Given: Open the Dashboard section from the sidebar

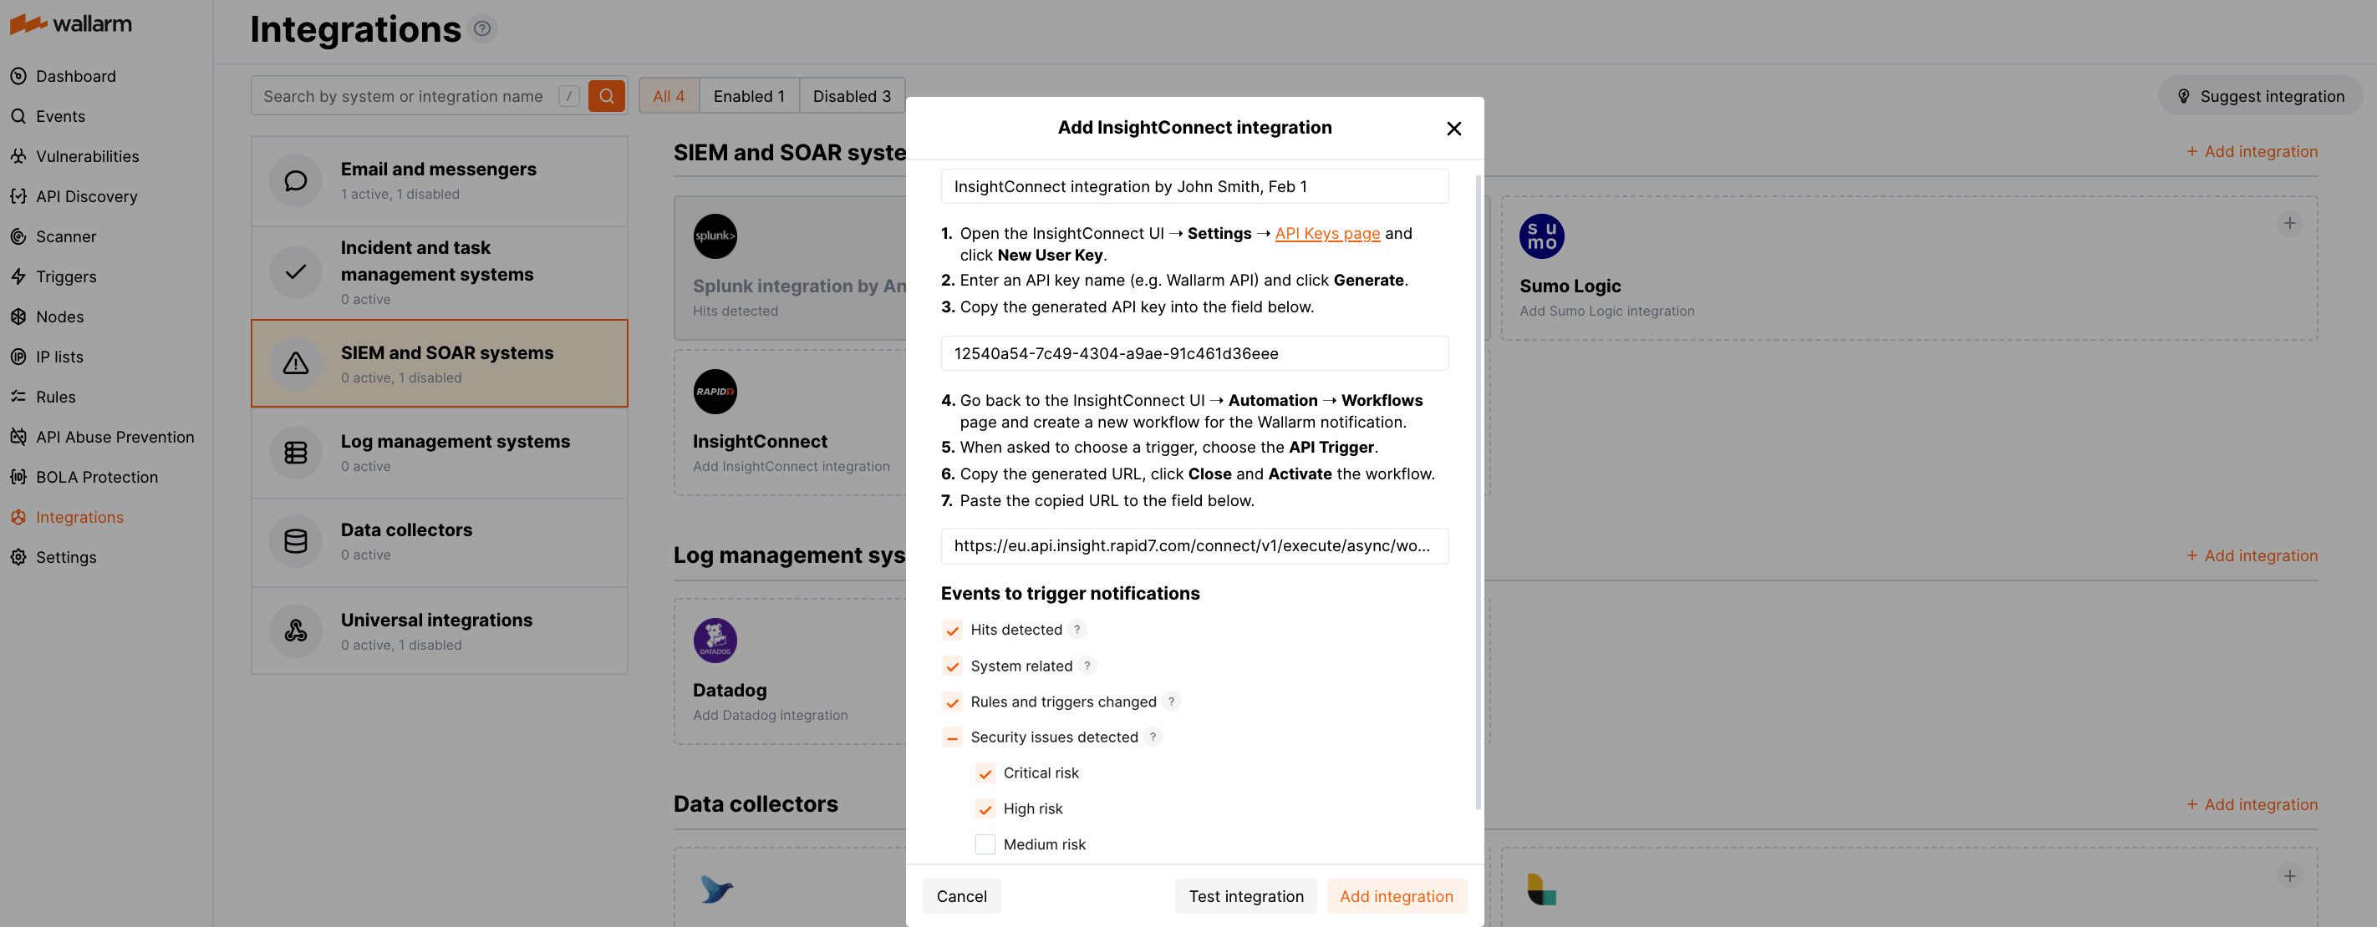Looking at the screenshot, I should pos(76,76).
